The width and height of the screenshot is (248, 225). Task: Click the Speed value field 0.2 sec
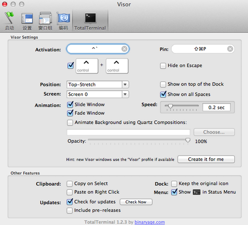coord(216,107)
